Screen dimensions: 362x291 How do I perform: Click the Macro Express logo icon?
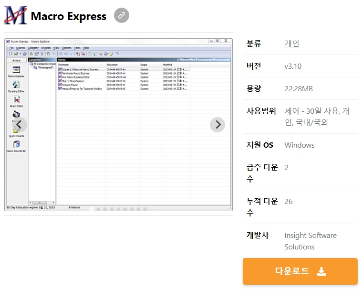pyautogui.click(x=15, y=15)
